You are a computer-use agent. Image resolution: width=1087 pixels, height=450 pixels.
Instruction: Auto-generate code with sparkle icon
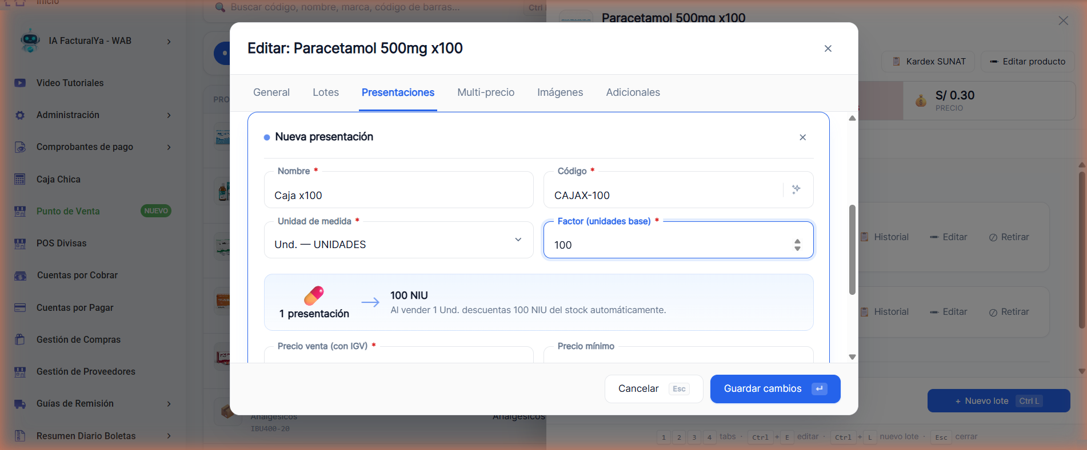(x=796, y=189)
